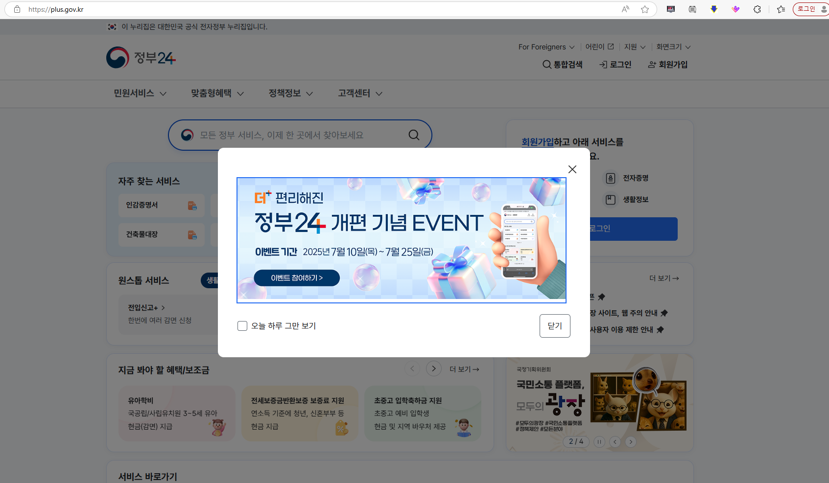Click 더 보기 in the notices panel
Viewport: 829px width, 483px height.
[664, 278]
